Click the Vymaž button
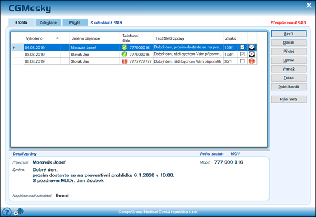The height and width of the screenshot is (217, 316). [289, 69]
